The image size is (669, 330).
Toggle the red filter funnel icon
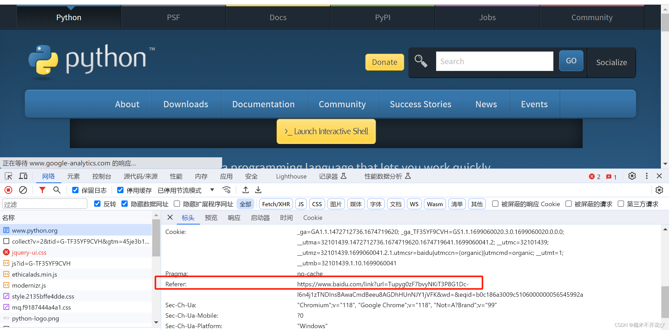pos(42,190)
